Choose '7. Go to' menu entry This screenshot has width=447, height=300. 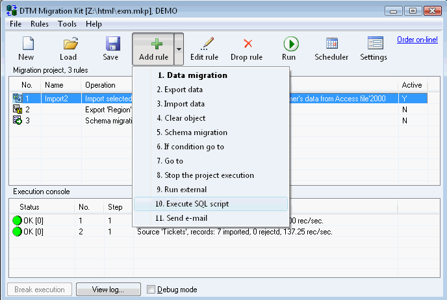(211, 160)
